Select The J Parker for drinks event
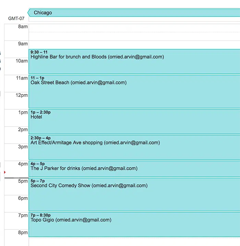 134,171
